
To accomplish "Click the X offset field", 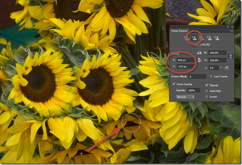I will [x=186, y=60].
